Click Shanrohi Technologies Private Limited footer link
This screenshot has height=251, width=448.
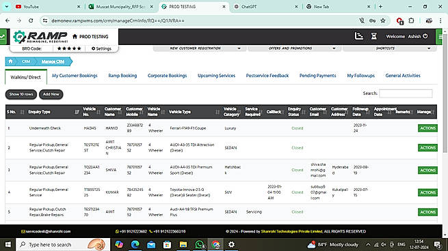pos(292,231)
